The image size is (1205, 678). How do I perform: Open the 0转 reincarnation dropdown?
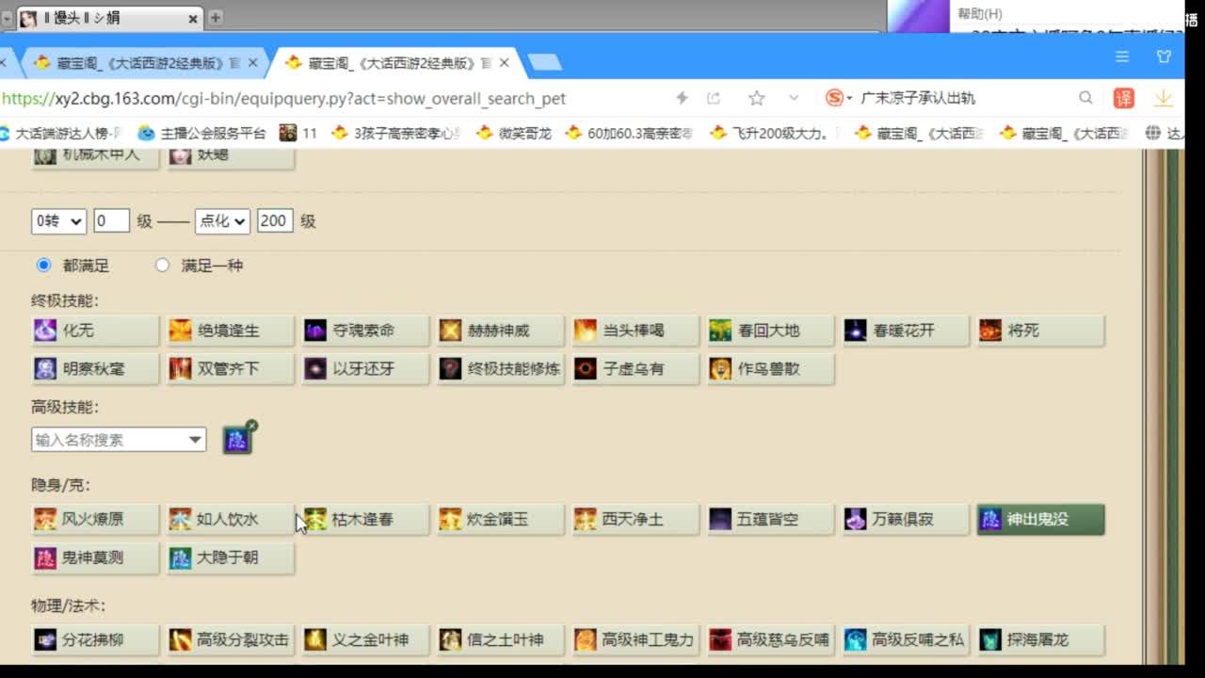coord(58,220)
